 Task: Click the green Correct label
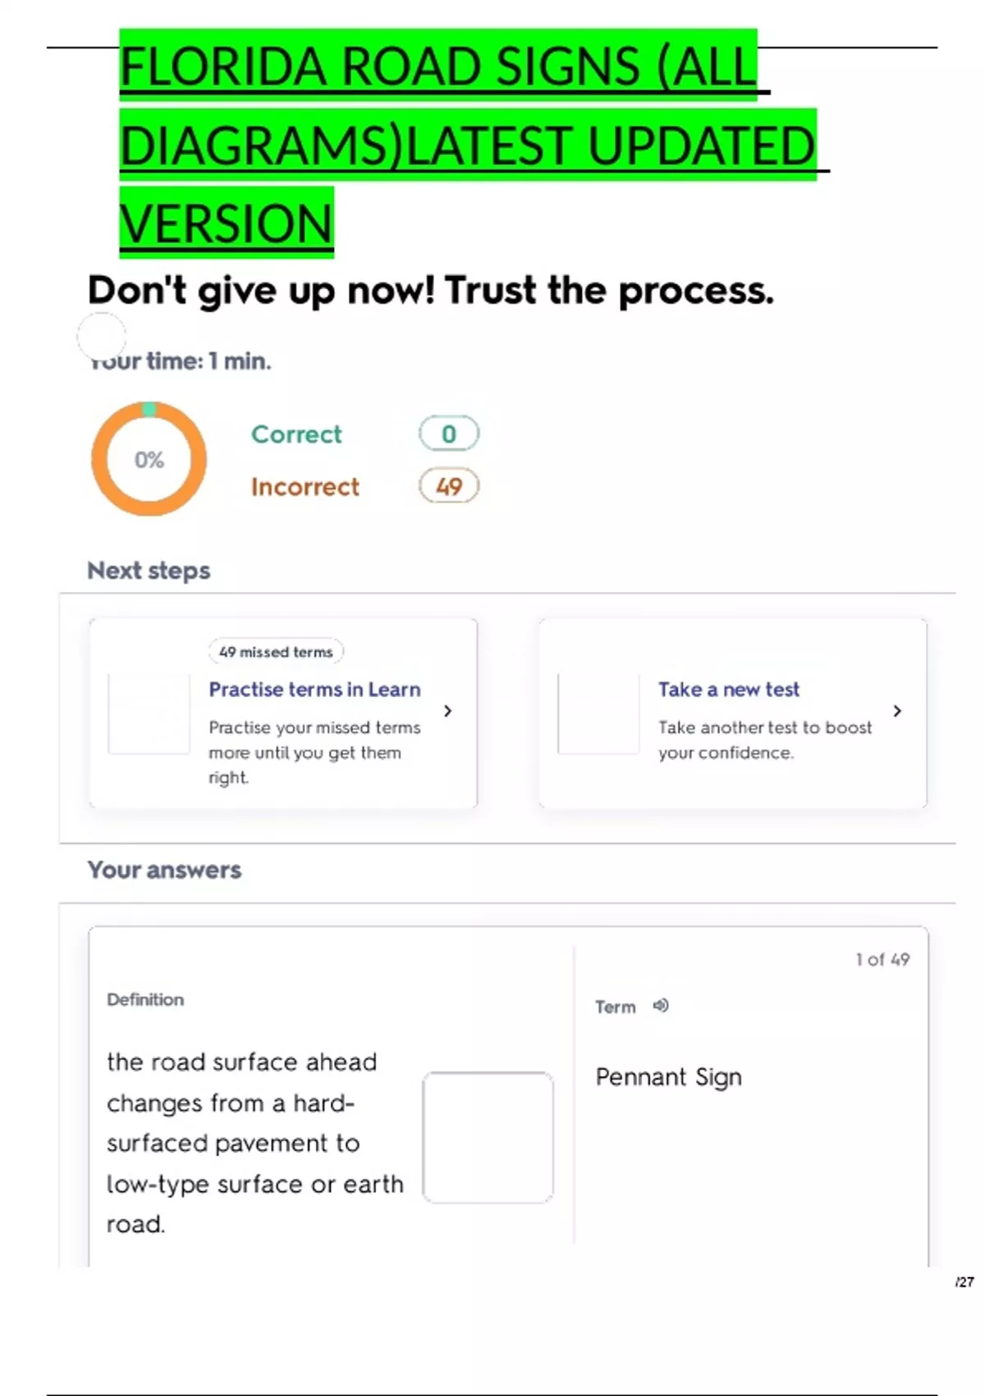click(x=296, y=434)
